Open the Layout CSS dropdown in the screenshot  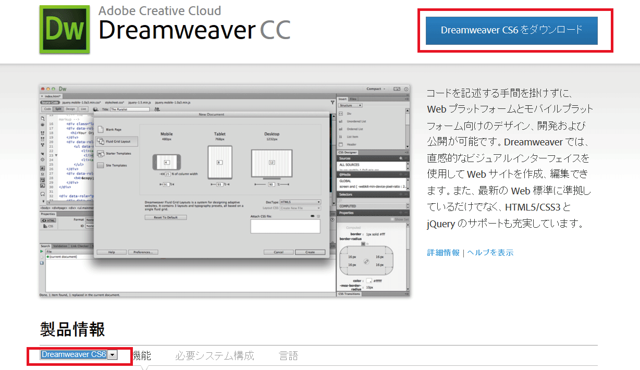pos(300,208)
